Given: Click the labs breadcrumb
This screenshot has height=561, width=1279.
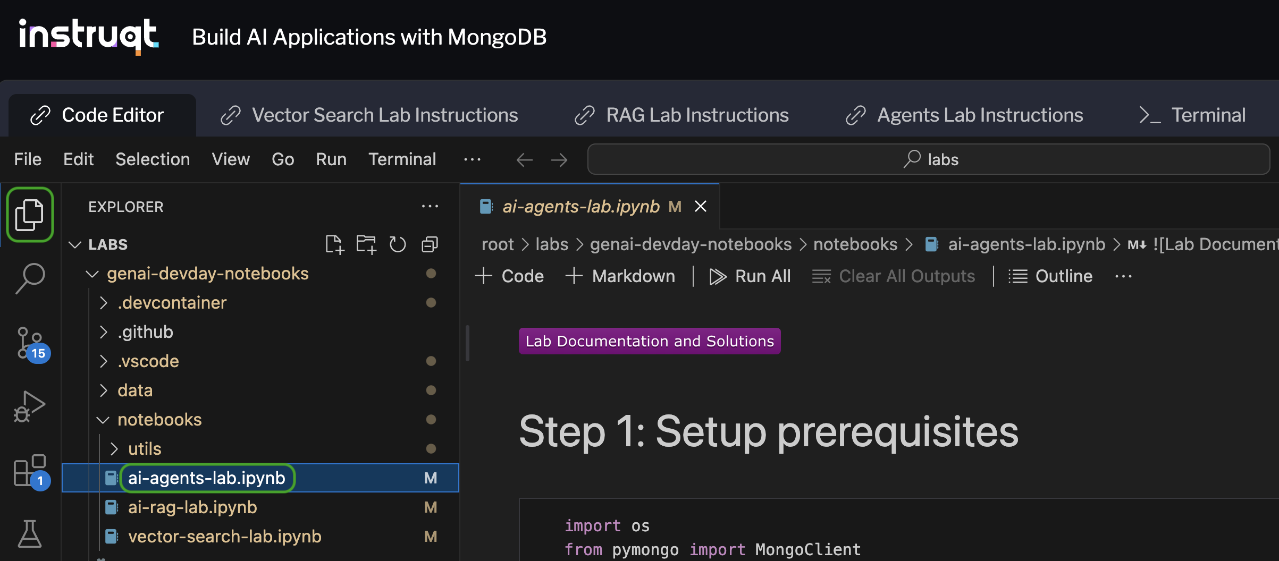Looking at the screenshot, I should pyautogui.click(x=552, y=244).
